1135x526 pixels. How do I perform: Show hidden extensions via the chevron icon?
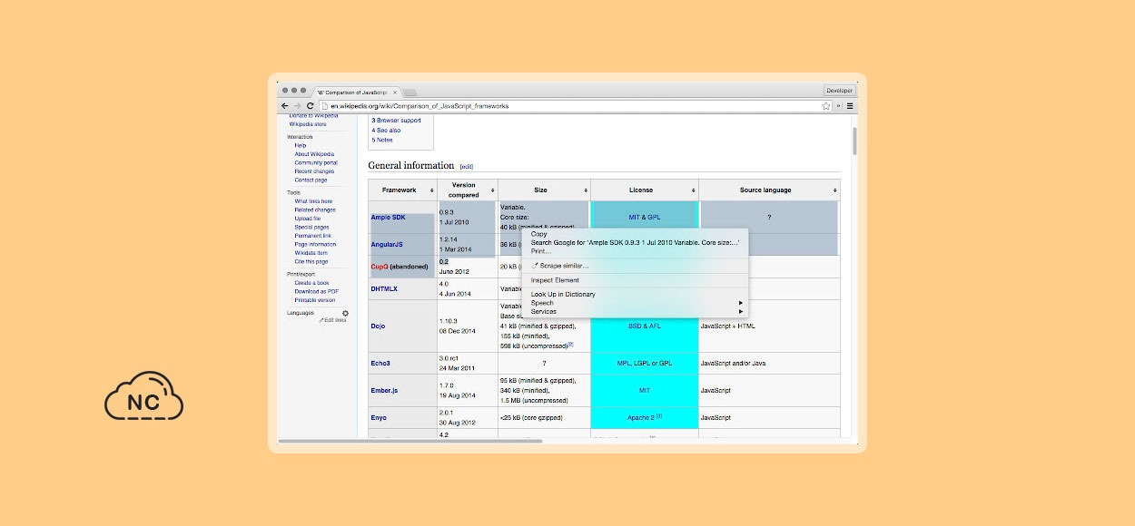coord(839,106)
